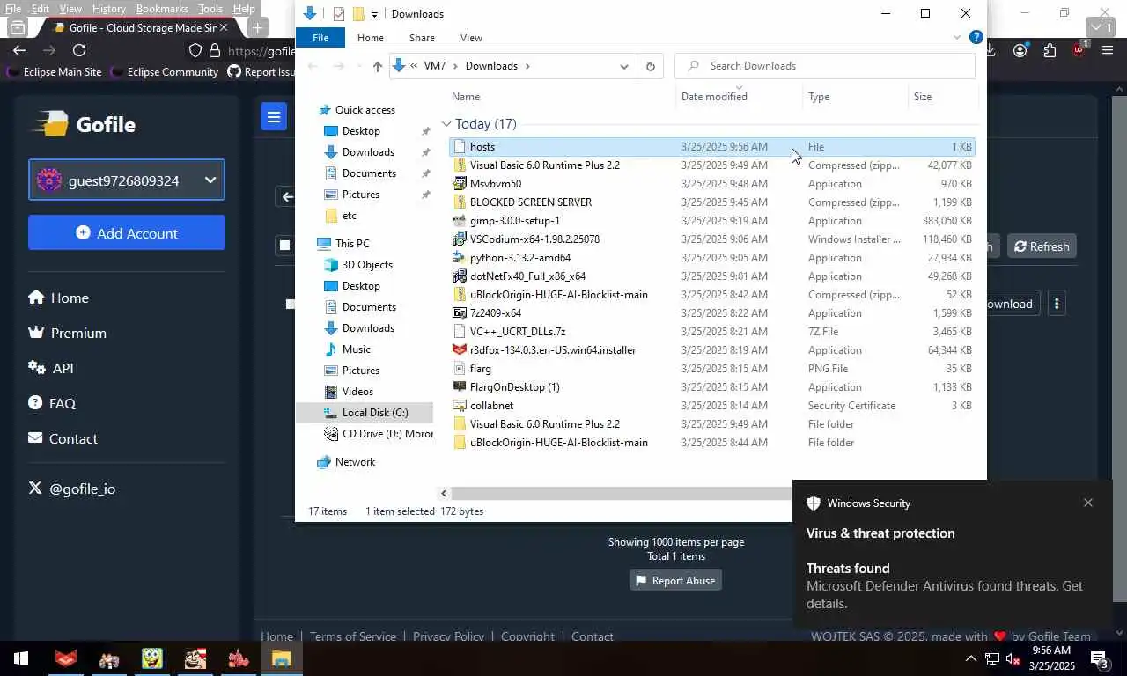Open Explorer help question mark icon

(x=976, y=38)
